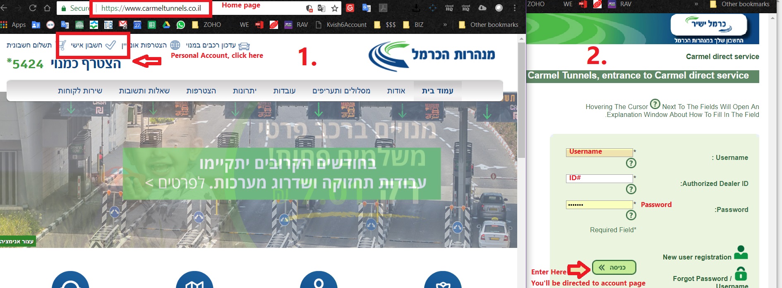
Task: Click the New user registration link
Action: point(697,257)
